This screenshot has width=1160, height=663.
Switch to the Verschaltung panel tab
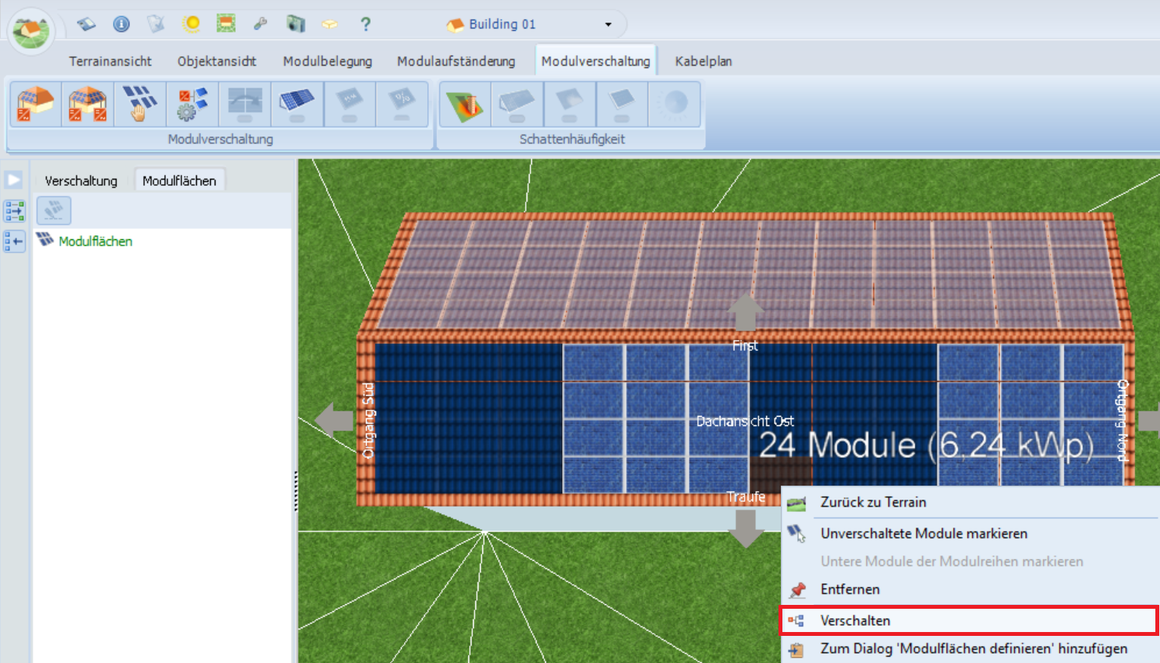click(x=81, y=180)
